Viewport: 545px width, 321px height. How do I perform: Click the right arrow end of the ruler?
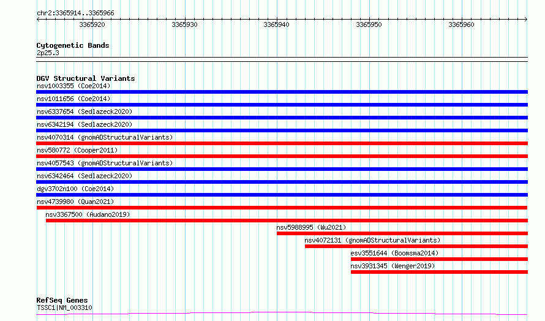(x=526, y=19)
